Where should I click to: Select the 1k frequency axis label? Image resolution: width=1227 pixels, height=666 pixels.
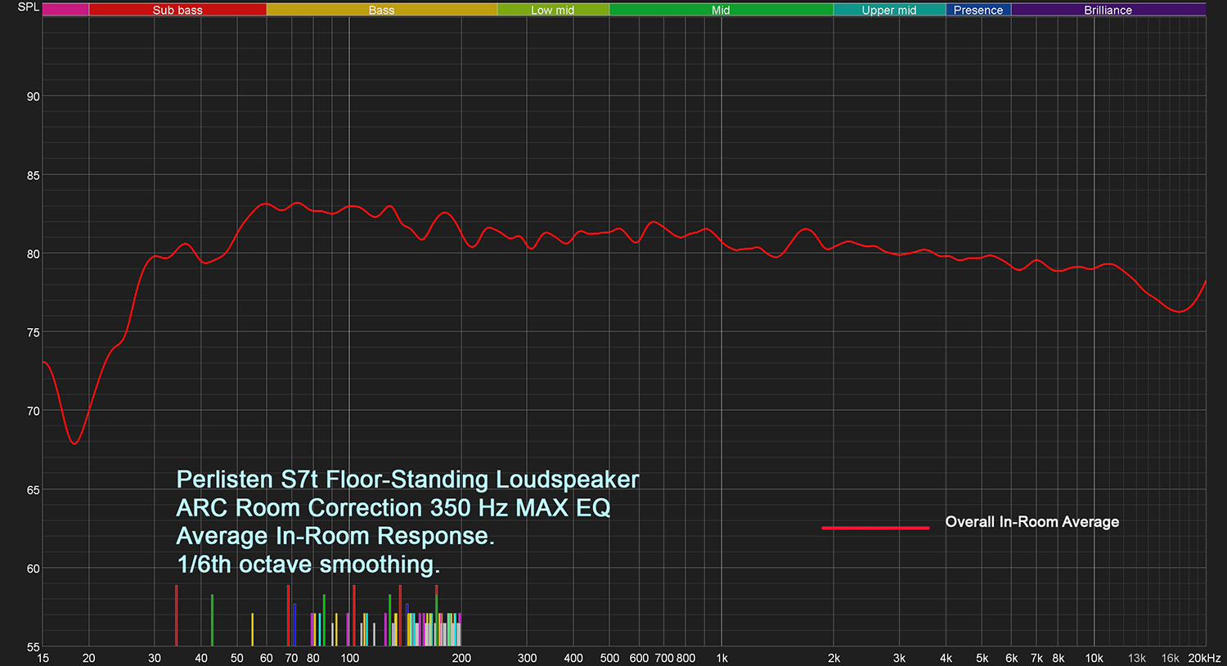coord(721,658)
